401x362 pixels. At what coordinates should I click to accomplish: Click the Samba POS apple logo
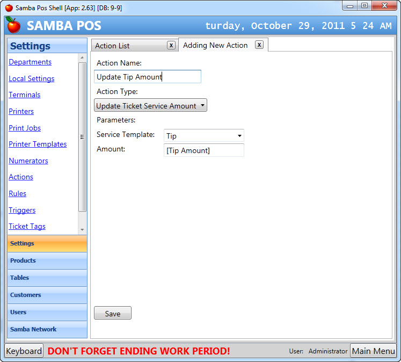coord(13,25)
